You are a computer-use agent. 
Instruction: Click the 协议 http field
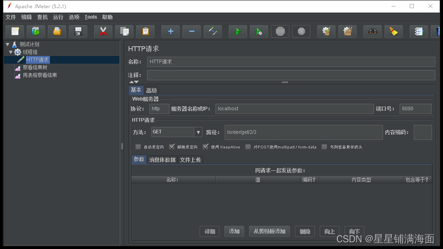click(159, 109)
